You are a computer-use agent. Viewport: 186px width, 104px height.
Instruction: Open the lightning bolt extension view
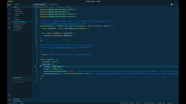point(9,28)
